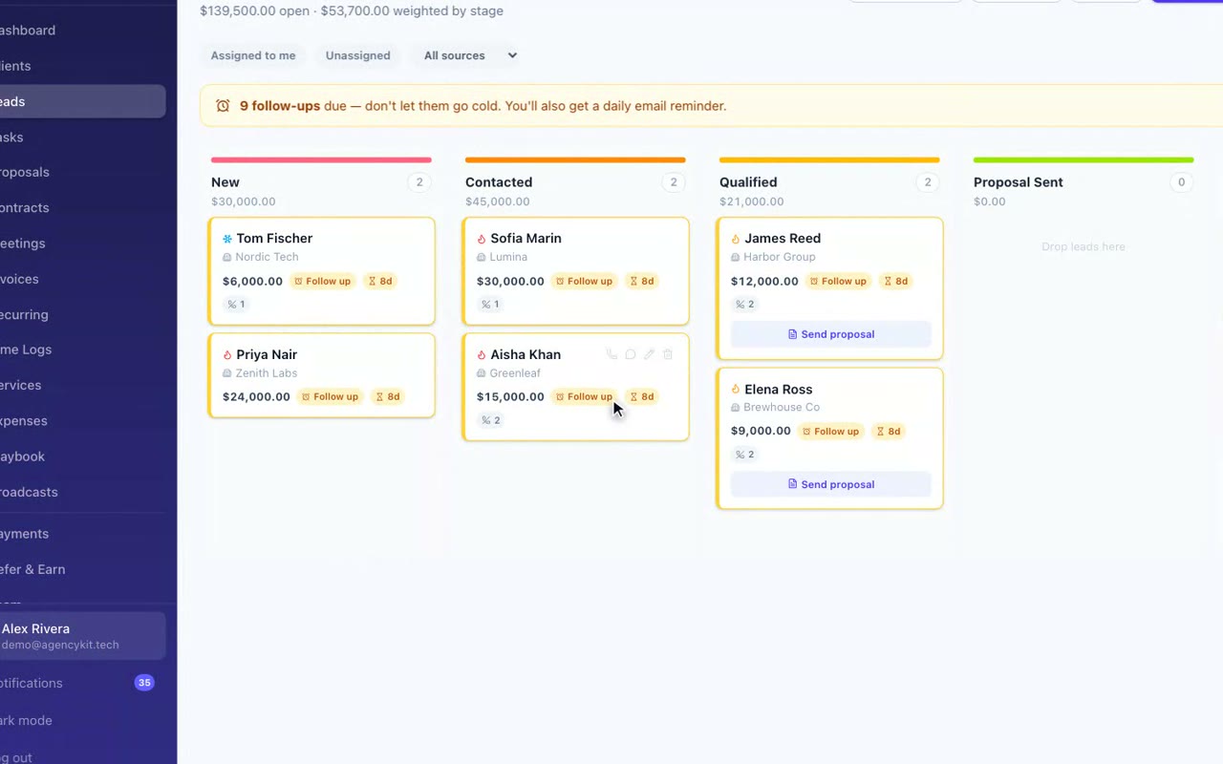Click the percent badge on Tom Fischer card

click(236, 305)
